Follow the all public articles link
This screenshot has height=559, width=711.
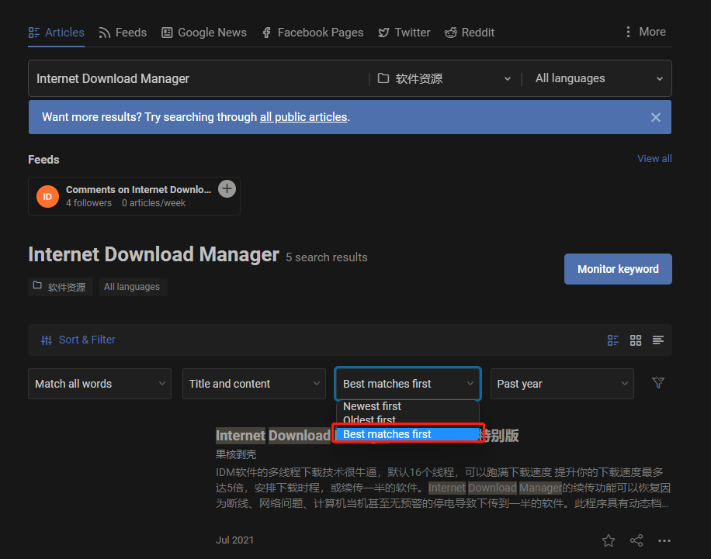coord(303,117)
